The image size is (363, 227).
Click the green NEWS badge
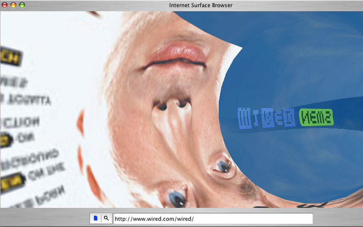(316, 117)
